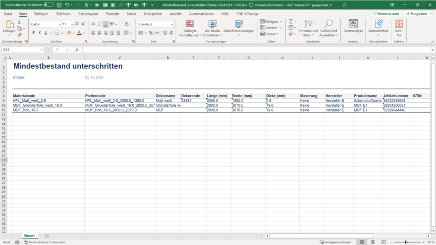The image size is (436, 245).
Task: Click Anzeigeeinstellungen in status bar
Action: (335, 242)
